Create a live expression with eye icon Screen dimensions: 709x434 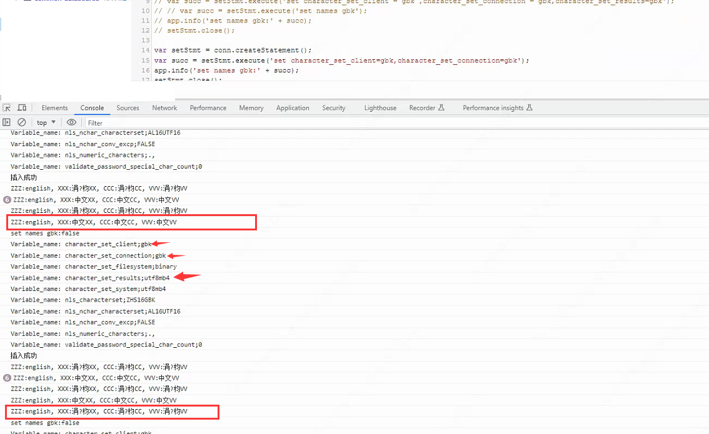[x=71, y=122]
